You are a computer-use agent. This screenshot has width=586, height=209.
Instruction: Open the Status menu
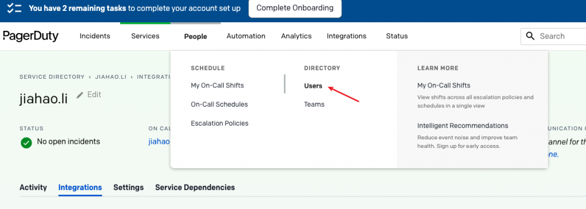point(397,36)
